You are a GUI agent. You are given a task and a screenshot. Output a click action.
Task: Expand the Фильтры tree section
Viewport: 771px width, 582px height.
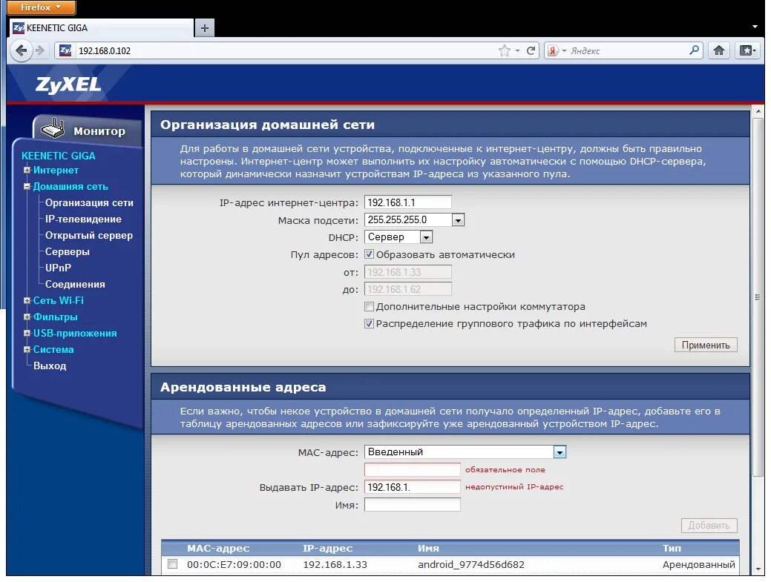[27, 317]
